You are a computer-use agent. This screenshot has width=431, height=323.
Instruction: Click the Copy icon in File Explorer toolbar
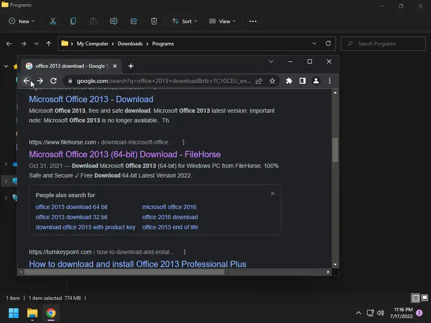73,21
